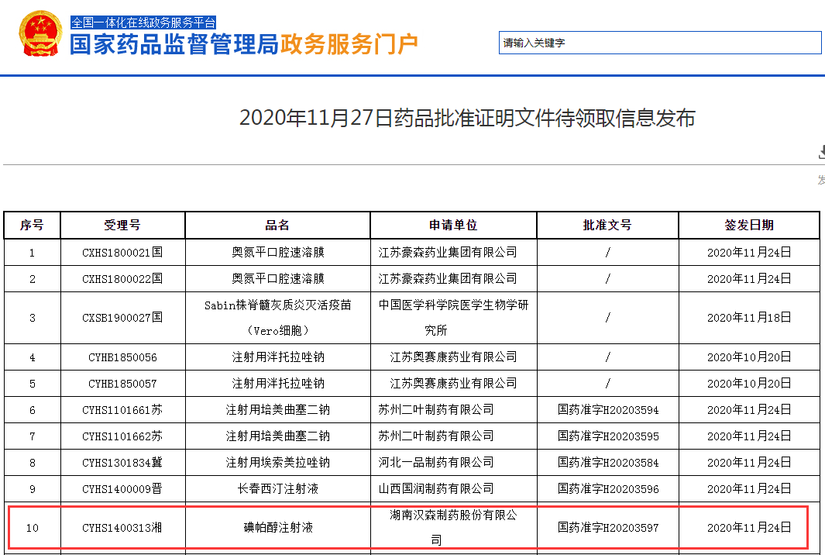Click issue date 2020年11月24日 in row 10

pos(749,528)
